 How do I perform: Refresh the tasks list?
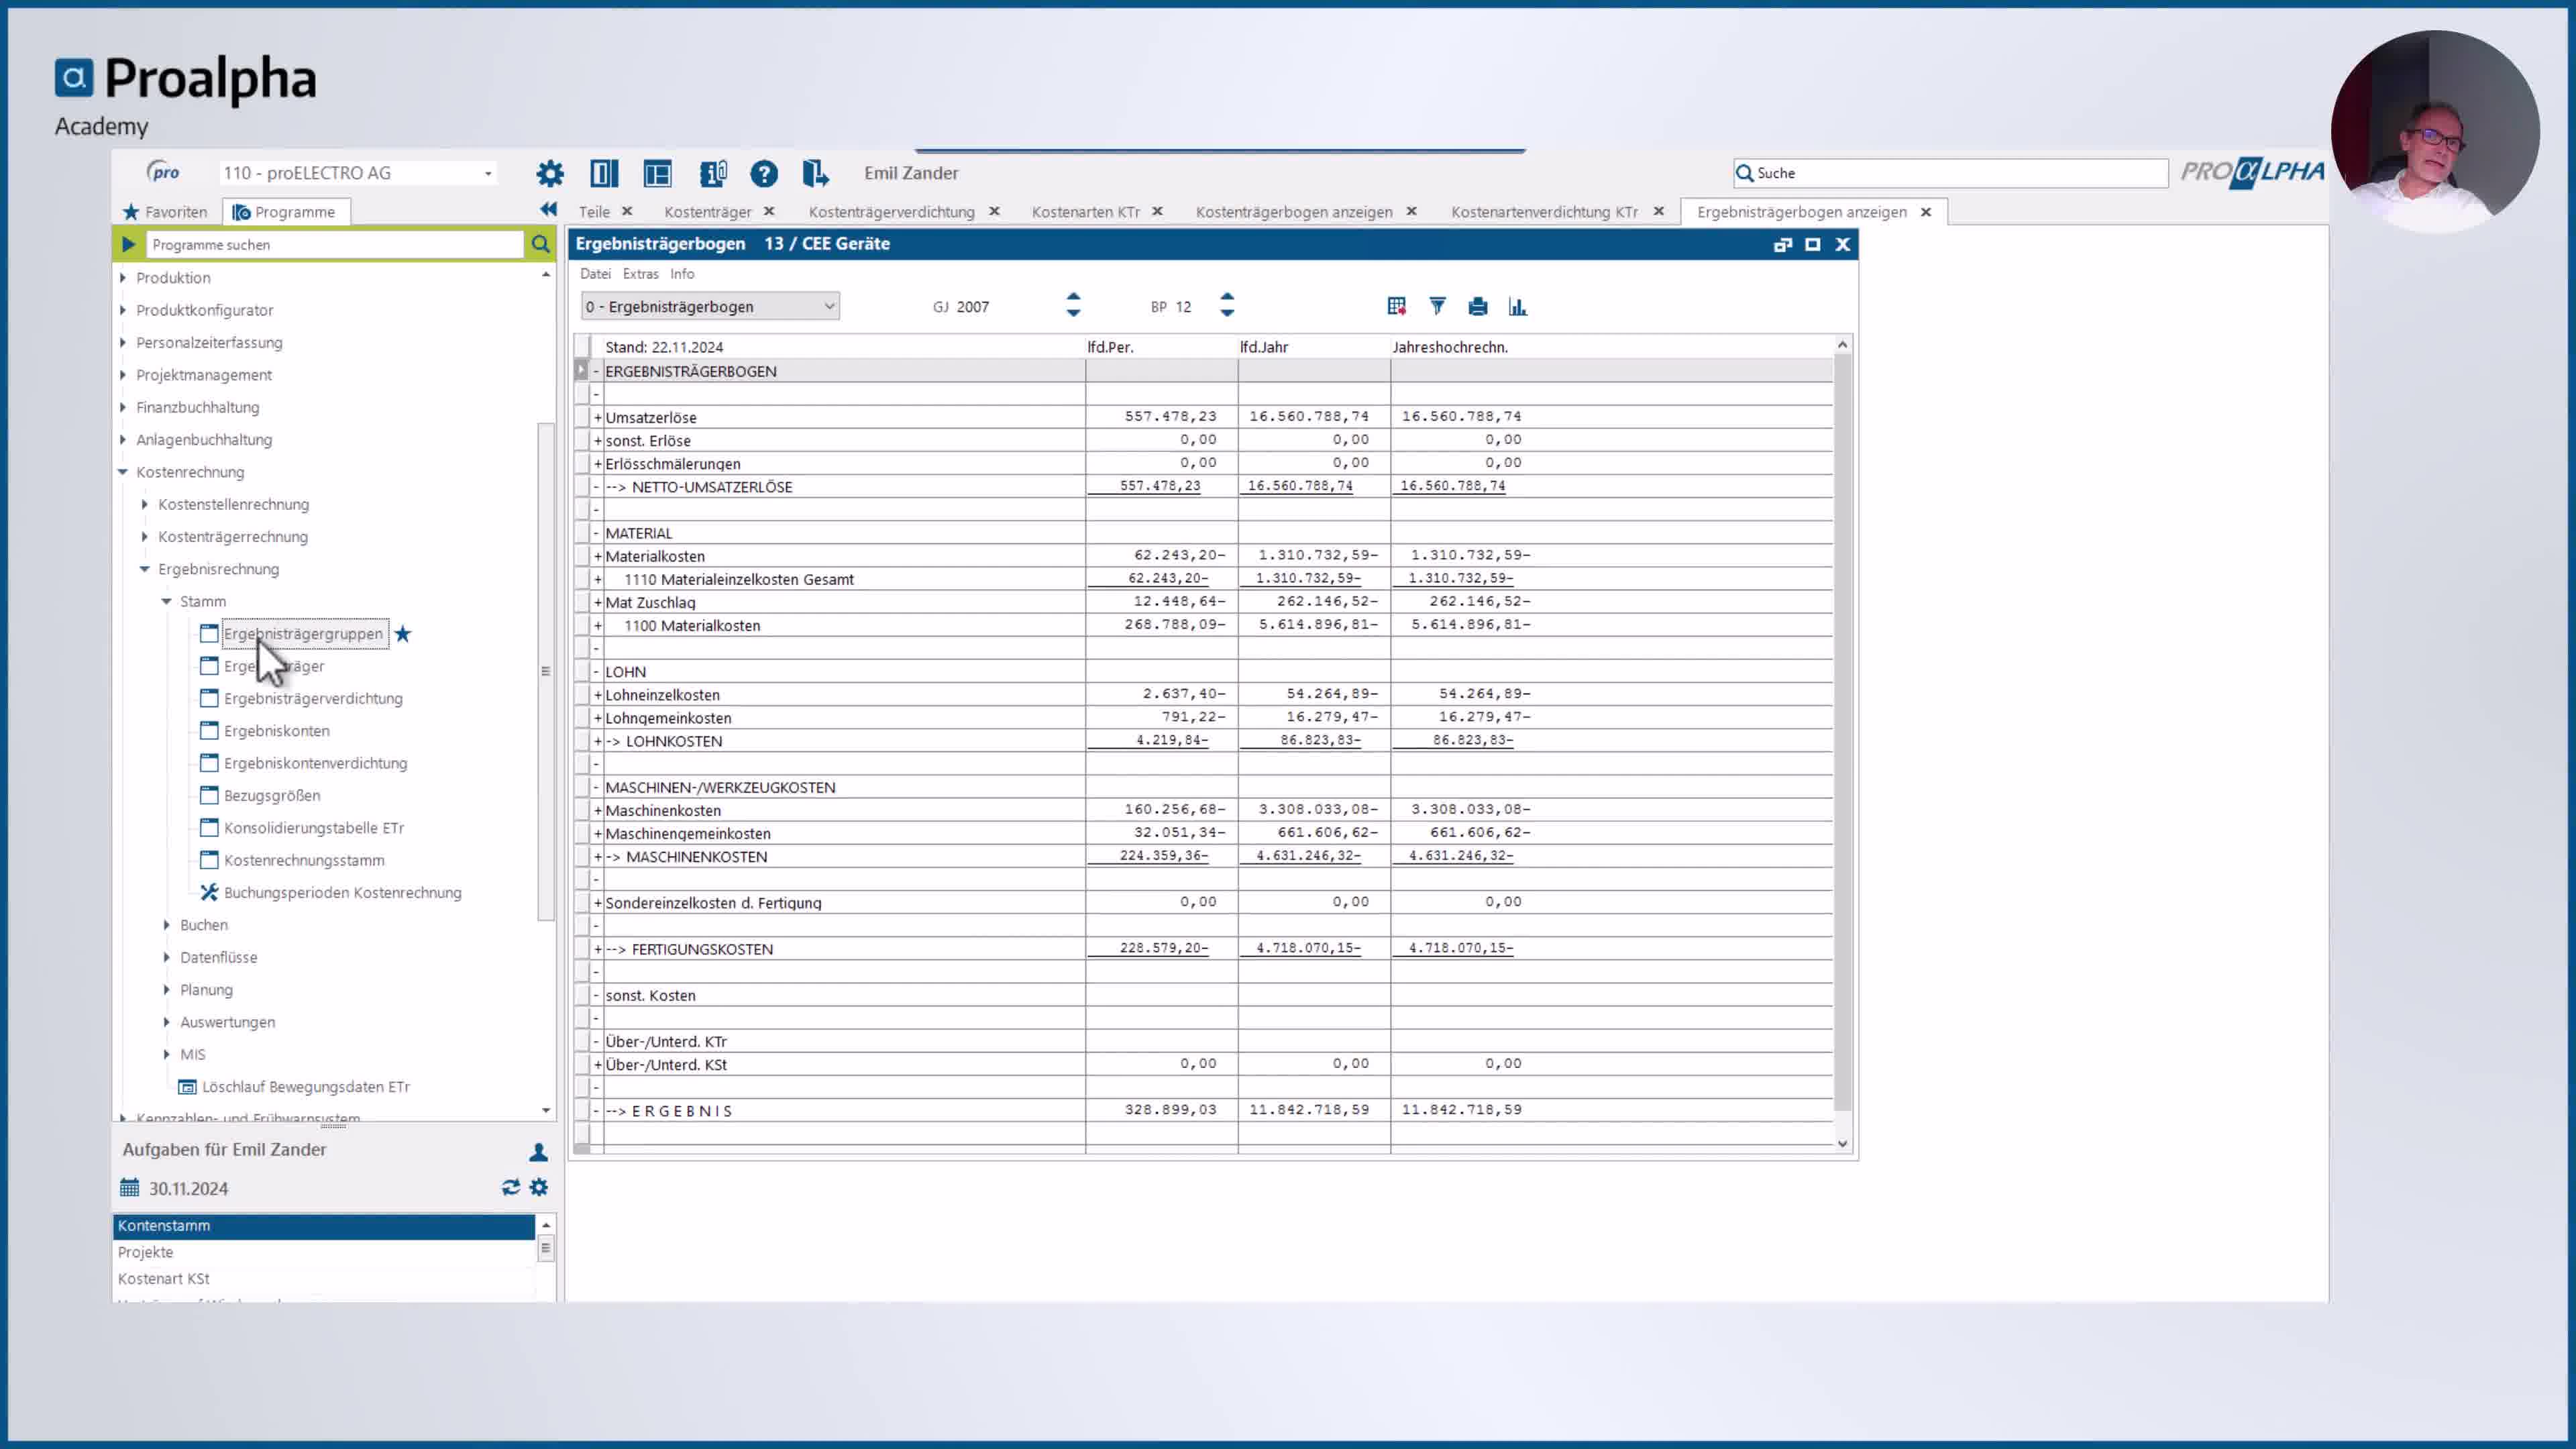tap(511, 1187)
